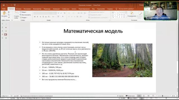Image resolution: width=179 pixels, height=100 pixels.
Task: Click русский language indicator in status bar
Action: 16,96
